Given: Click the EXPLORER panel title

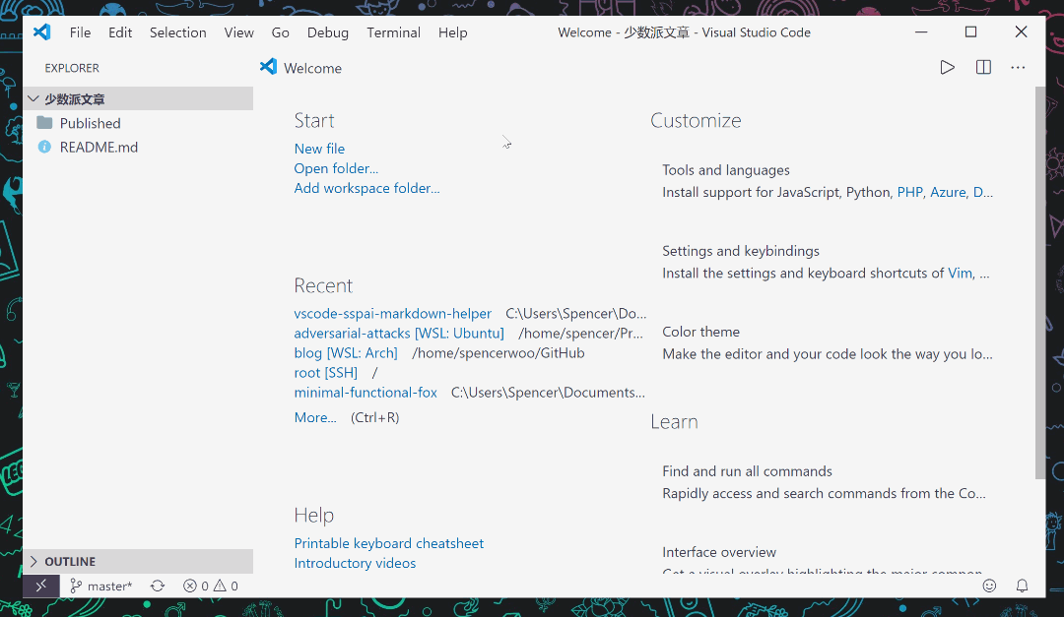Looking at the screenshot, I should tap(72, 68).
